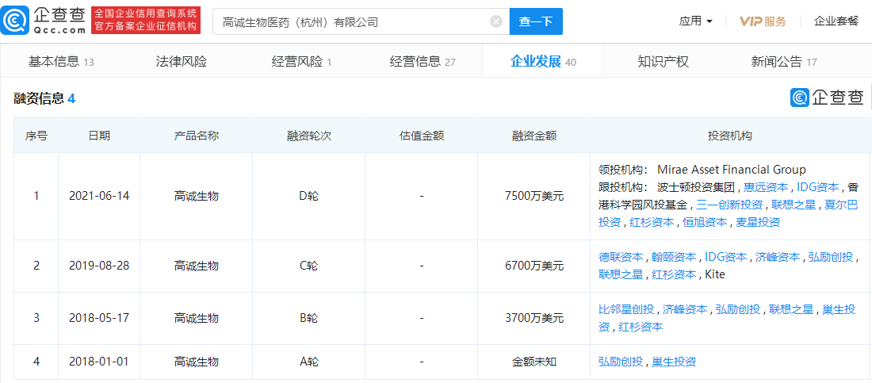Open 红杉资本 link in C轮 row
This screenshot has height=383, width=872.
click(x=674, y=274)
